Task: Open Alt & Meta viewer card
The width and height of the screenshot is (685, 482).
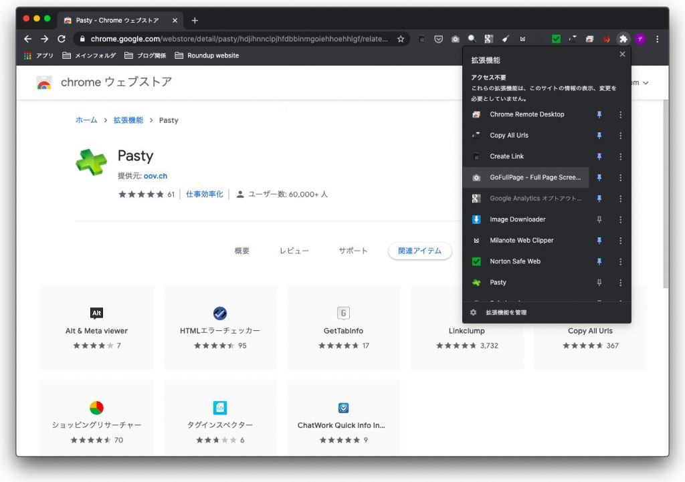Action: point(96,328)
